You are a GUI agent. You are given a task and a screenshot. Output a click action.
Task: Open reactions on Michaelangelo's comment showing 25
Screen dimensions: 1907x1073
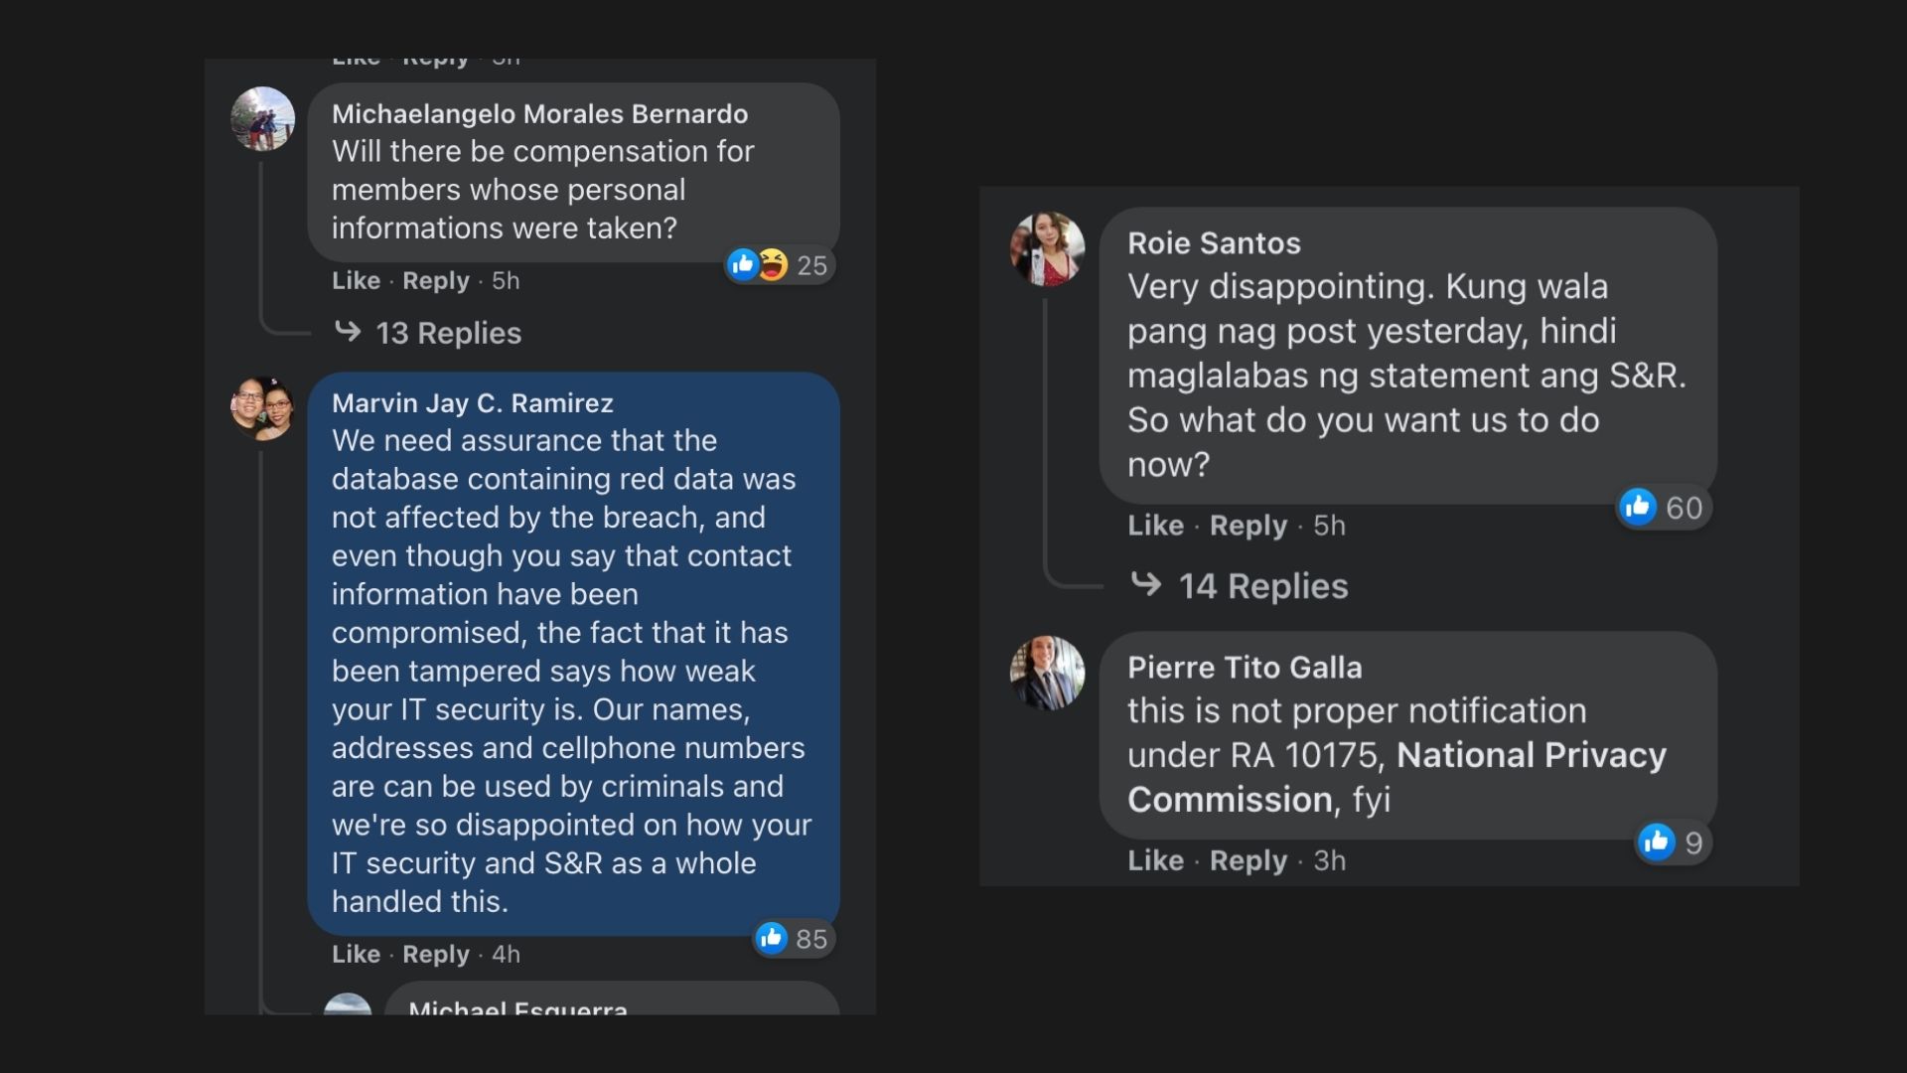pyautogui.click(x=779, y=265)
